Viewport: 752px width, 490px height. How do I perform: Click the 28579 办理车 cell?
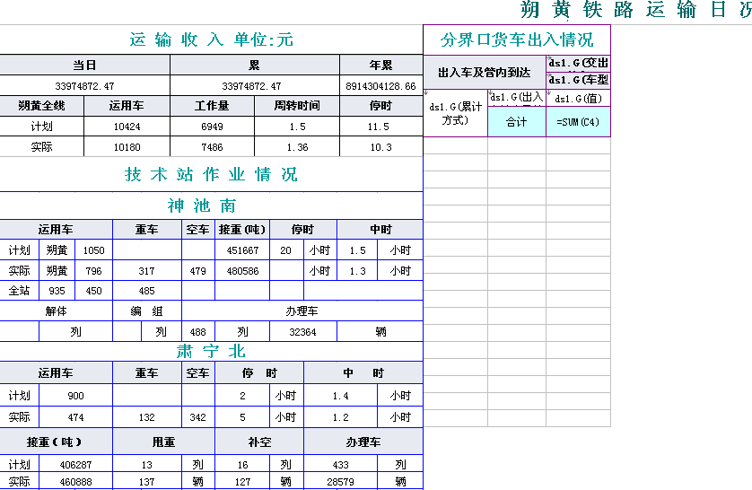340,481
